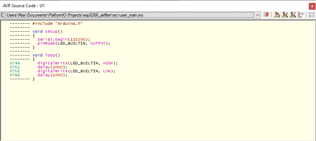Click the Run simulation running-man icon
Screen dimensions: 316x141
[x=266, y=15]
